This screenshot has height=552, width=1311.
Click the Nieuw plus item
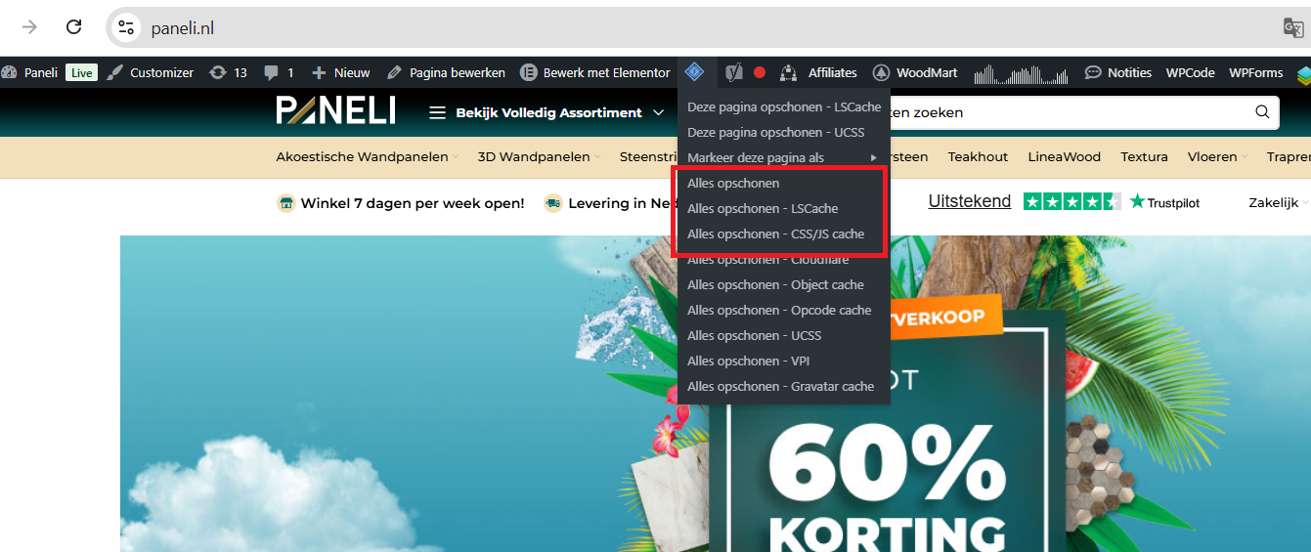pyautogui.click(x=340, y=72)
